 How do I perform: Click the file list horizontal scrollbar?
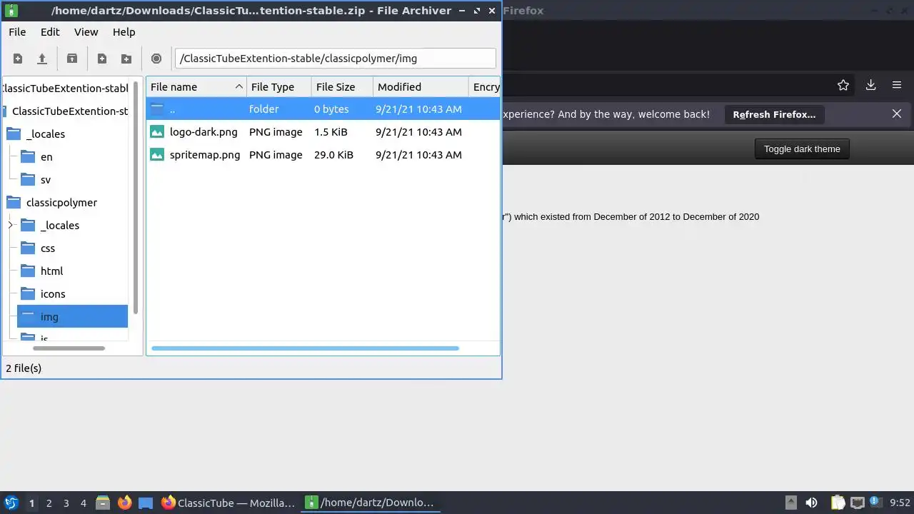point(305,348)
